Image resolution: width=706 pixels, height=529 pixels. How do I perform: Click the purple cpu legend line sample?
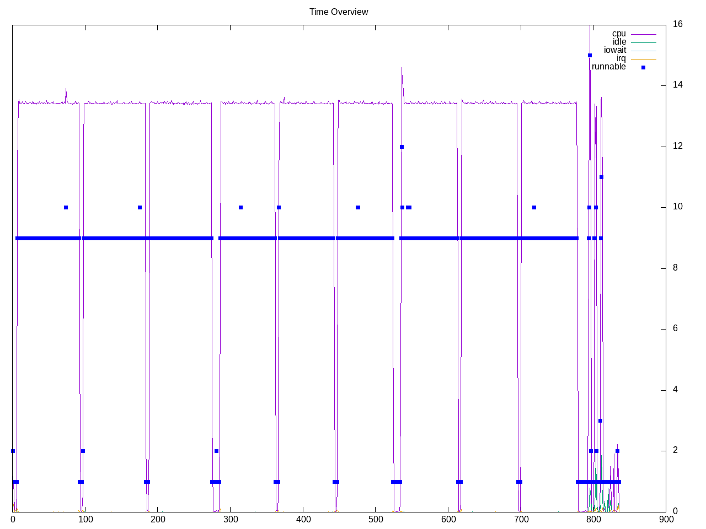(x=643, y=34)
